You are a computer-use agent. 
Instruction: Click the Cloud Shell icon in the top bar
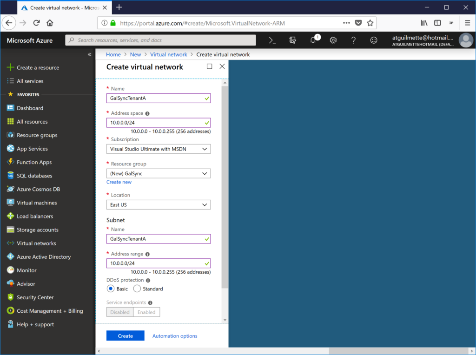click(x=271, y=40)
